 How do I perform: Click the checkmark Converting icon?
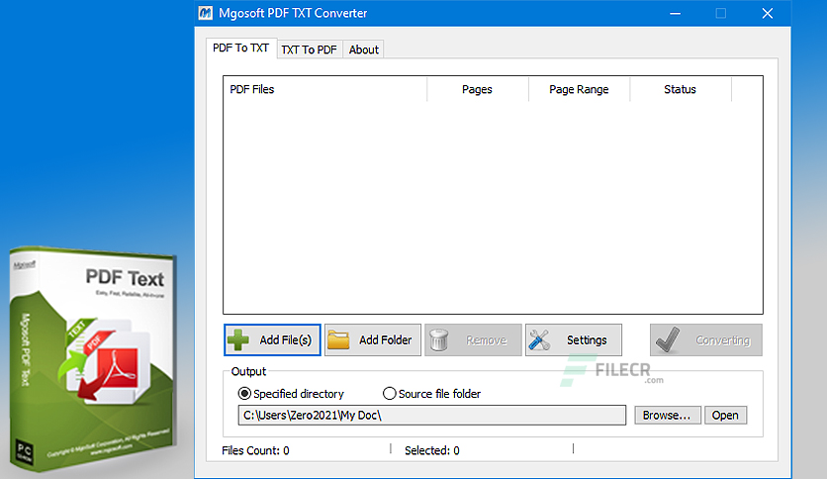[668, 340]
